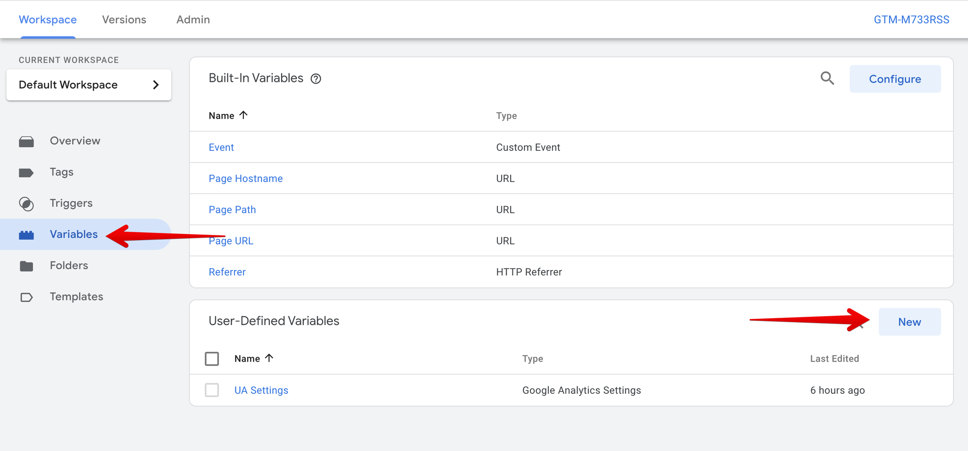Viewport: 968px width, 451px height.
Task: Open Built-In Variables help question icon
Action: (x=316, y=79)
